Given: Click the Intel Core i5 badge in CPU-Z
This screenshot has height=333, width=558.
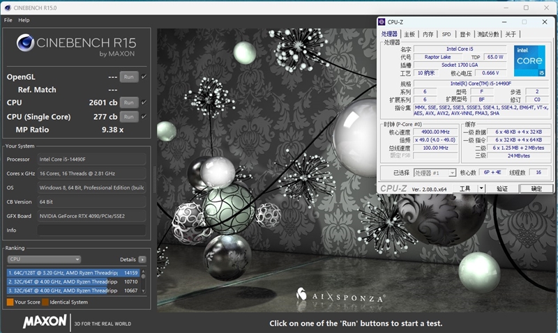Looking at the screenshot, I should [529, 61].
